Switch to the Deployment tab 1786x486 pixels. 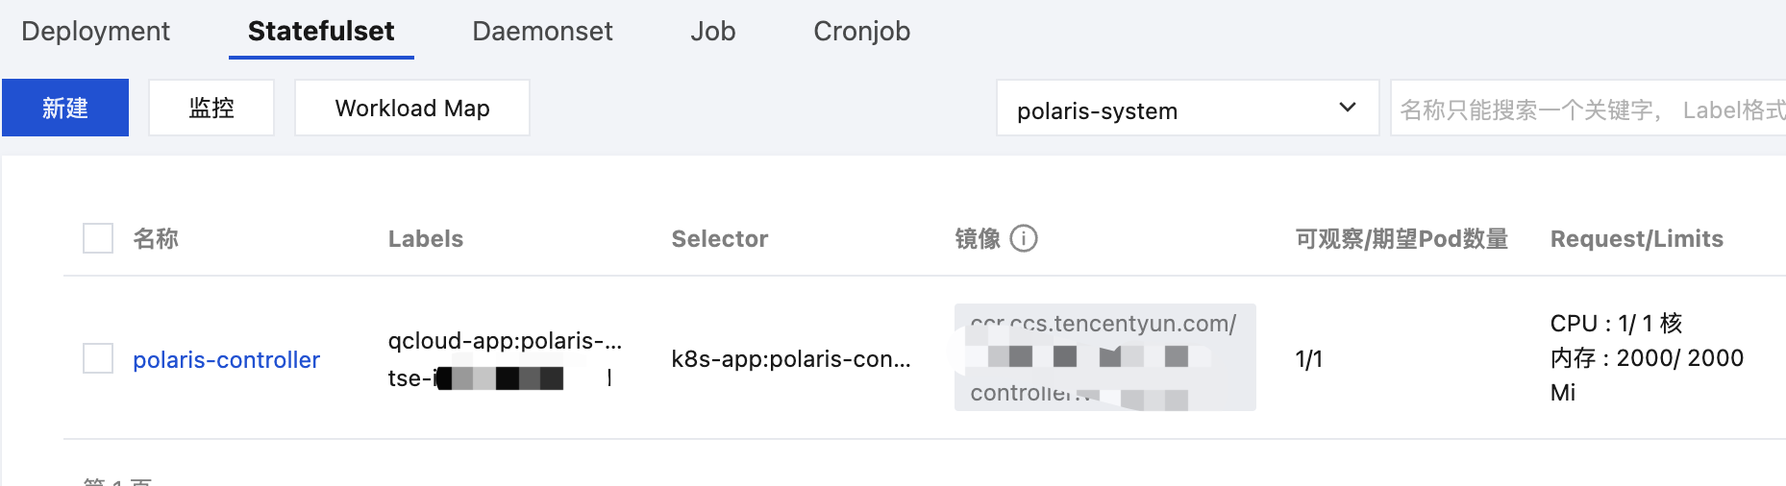[x=95, y=31]
